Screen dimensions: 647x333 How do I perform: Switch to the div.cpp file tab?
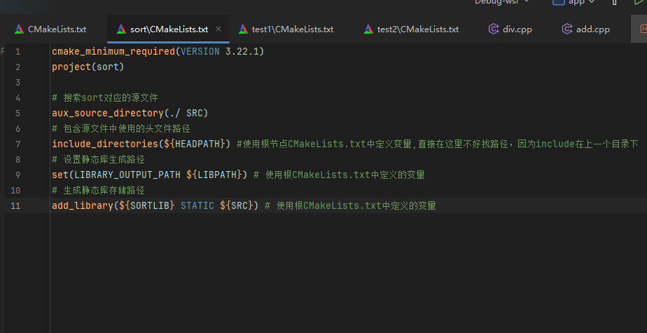pos(517,29)
